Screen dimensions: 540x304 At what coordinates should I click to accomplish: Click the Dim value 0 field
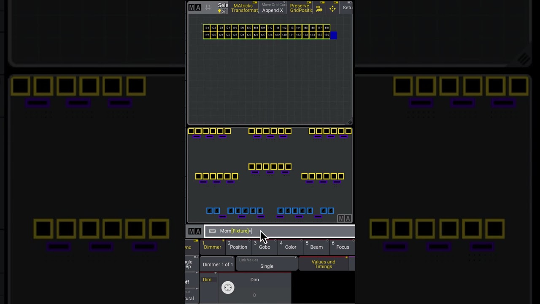click(x=254, y=295)
